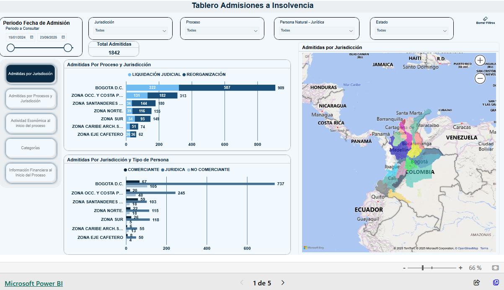Image resolution: width=504 pixels, height=290 pixels.
Task: Open the end date calendar picker icon
Action: 63,37
